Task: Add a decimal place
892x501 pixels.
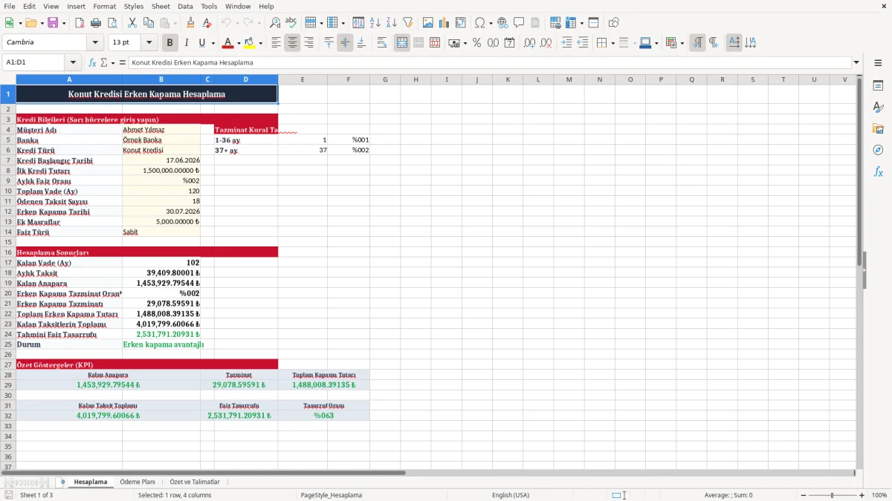Action: pyautogui.click(x=530, y=43)
